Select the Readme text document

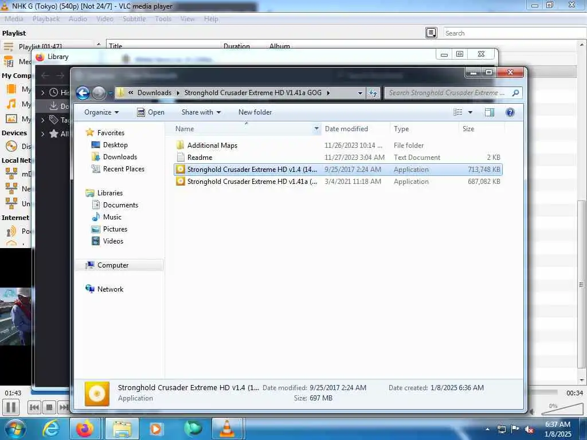(199, 158)
